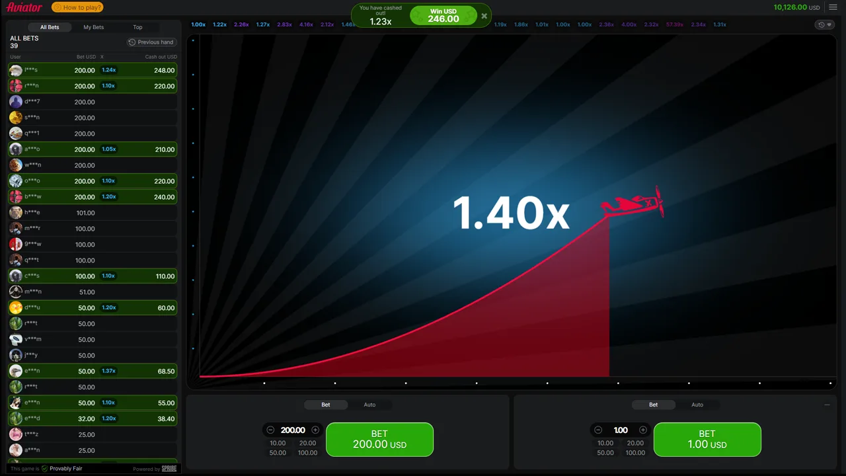Select Bet tab in the 200.00 bet panel
Image resolution: width=846 pixels, height=476 pixels.
(326, 405)
